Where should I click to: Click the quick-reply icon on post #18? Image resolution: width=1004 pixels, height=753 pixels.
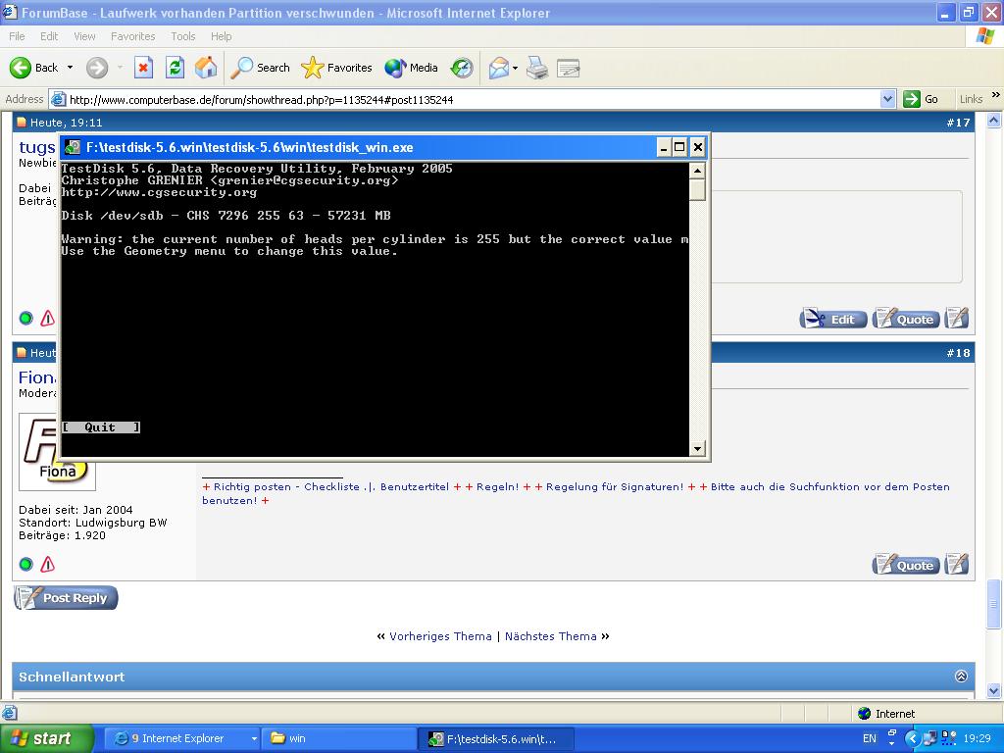pyautogui.click(x=957, y=564)
